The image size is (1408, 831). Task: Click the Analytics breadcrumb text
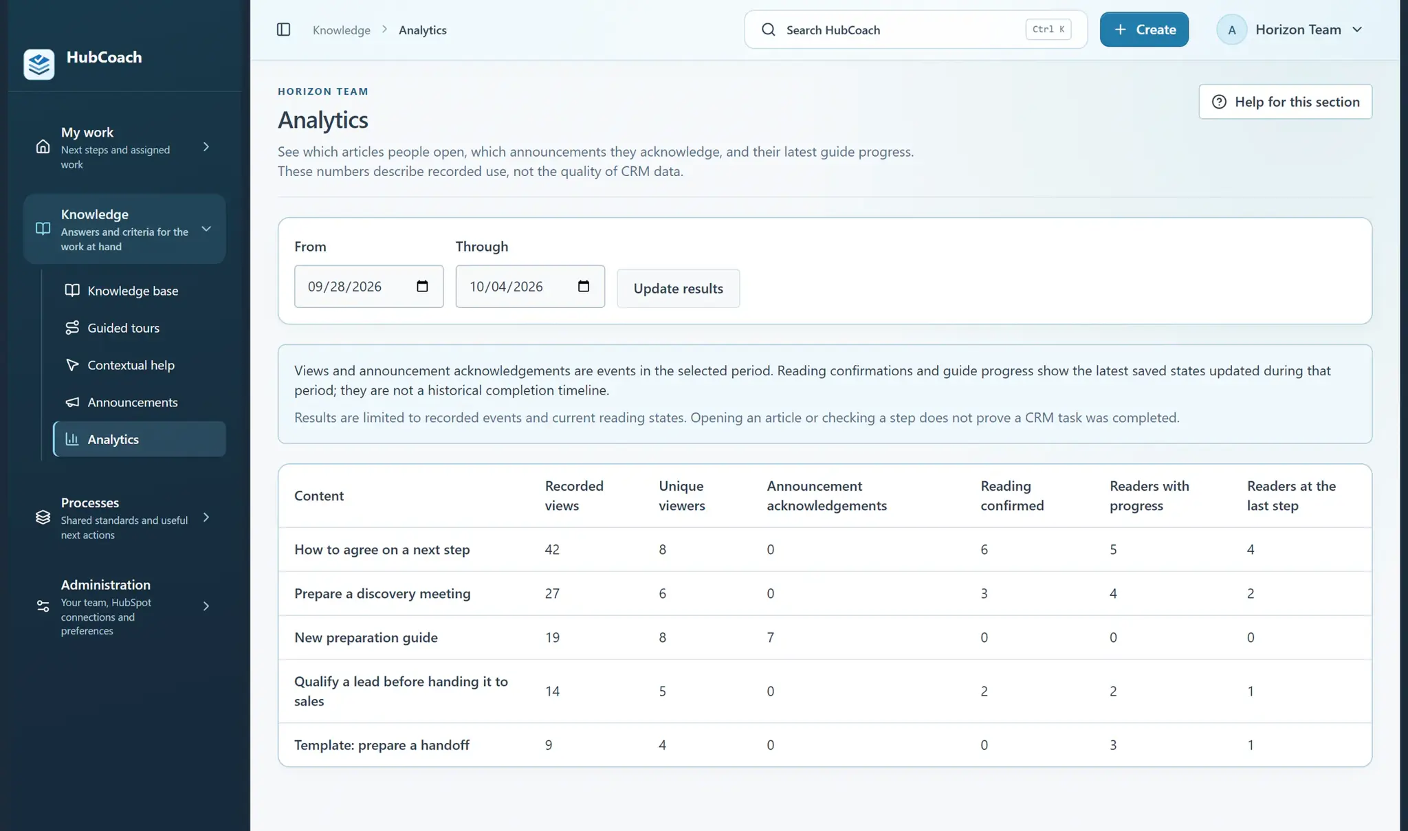coord(423,30)
